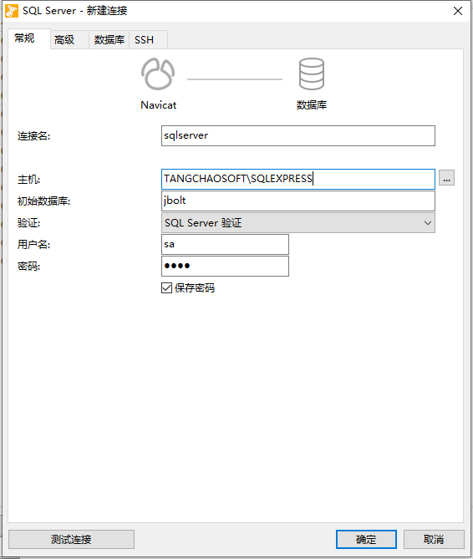Click the SQL Server title bar icon
This screenshot has height=559, width=473.
[12, 11]
